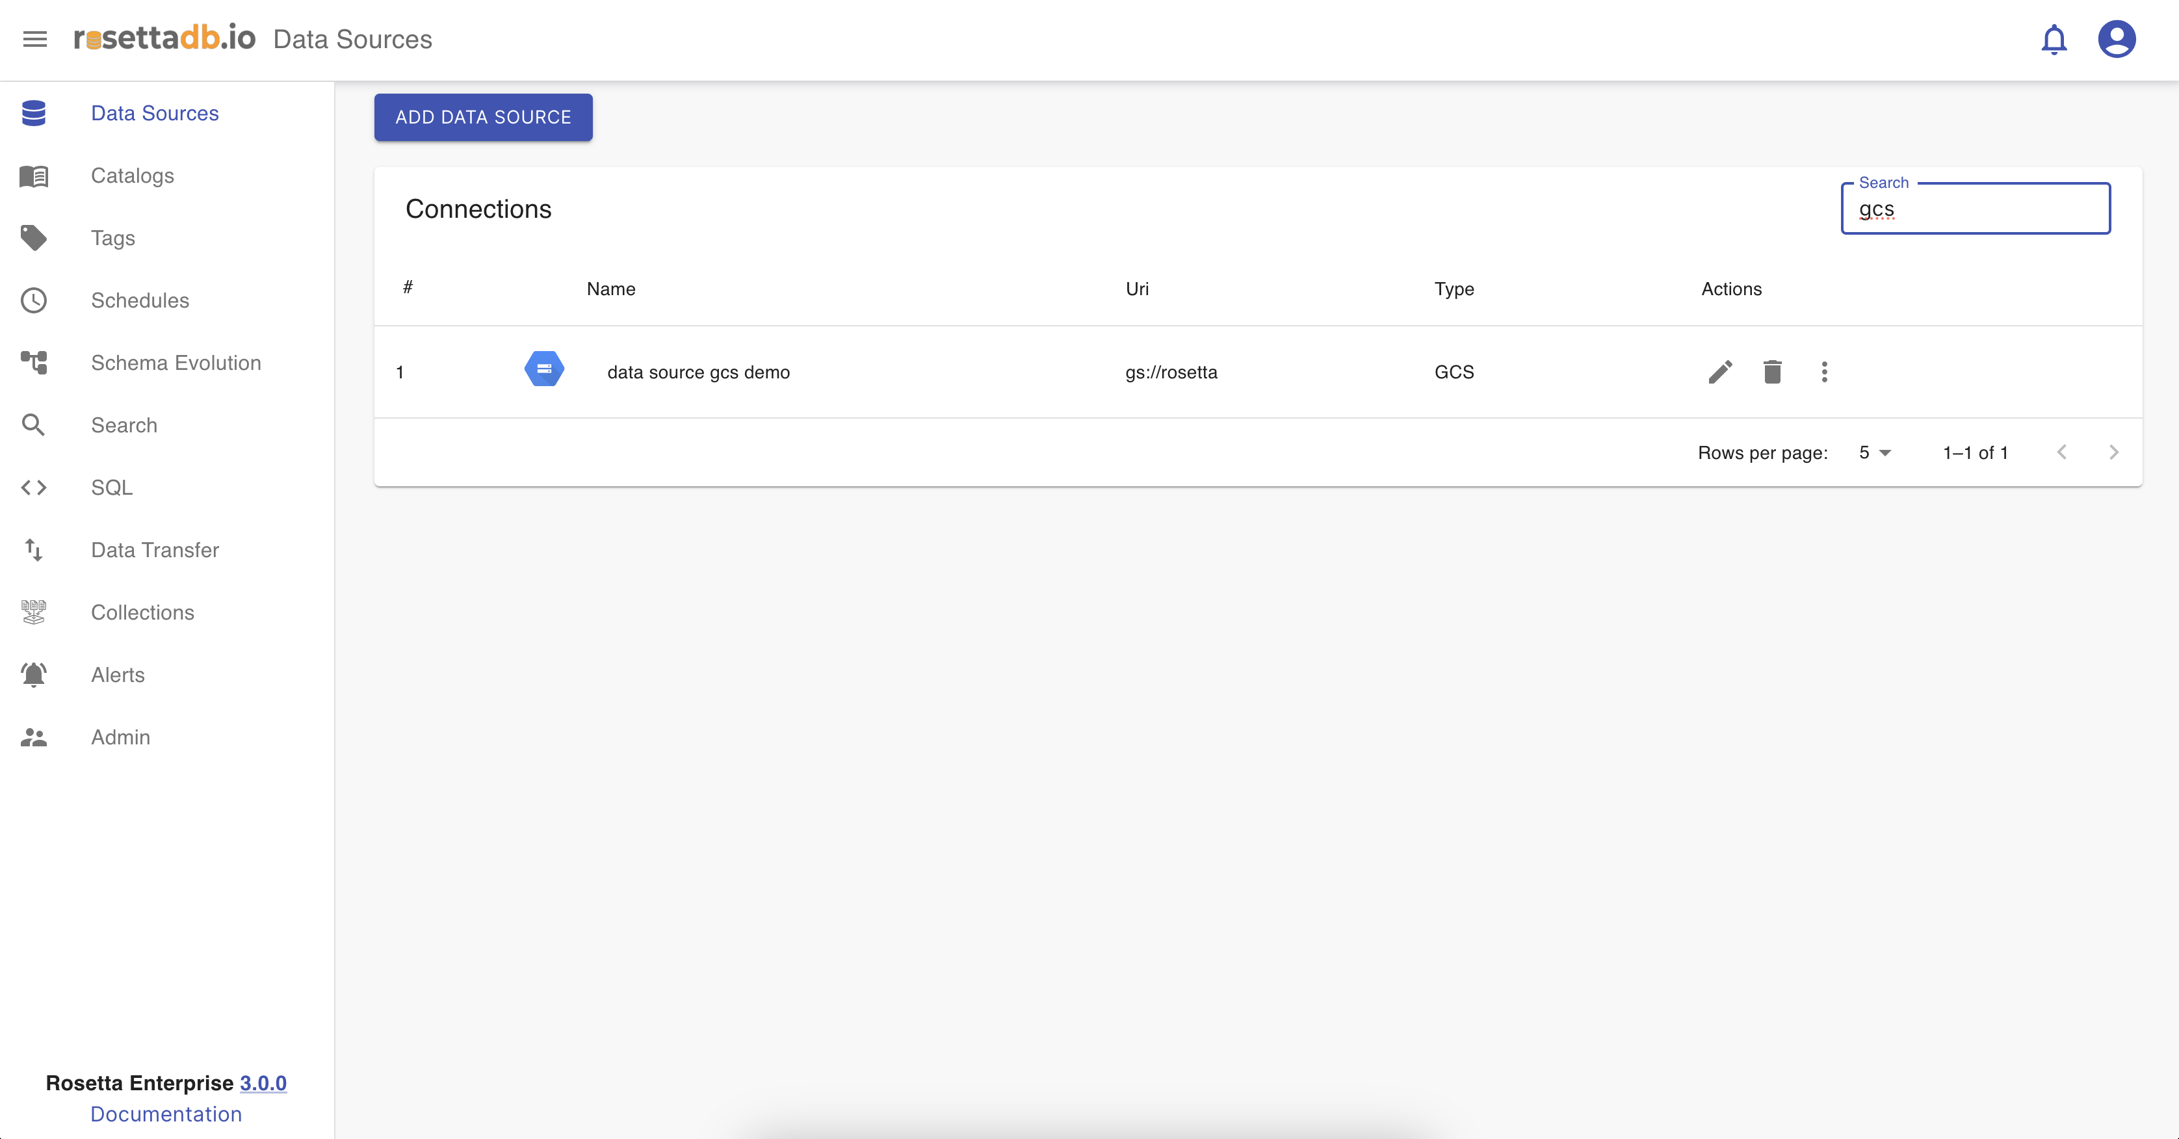Go to next page of connections
Viewport: 2179px width, 1139px height.
coord(2113,452)
